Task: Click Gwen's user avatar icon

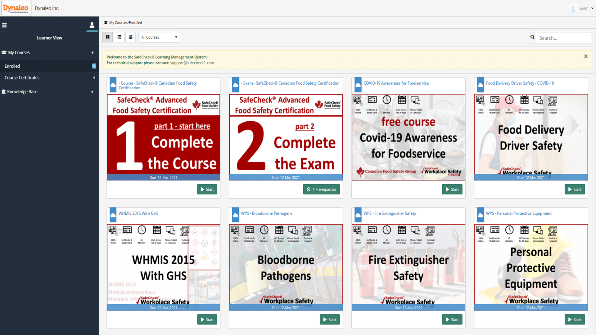Action: pos(573,8)
